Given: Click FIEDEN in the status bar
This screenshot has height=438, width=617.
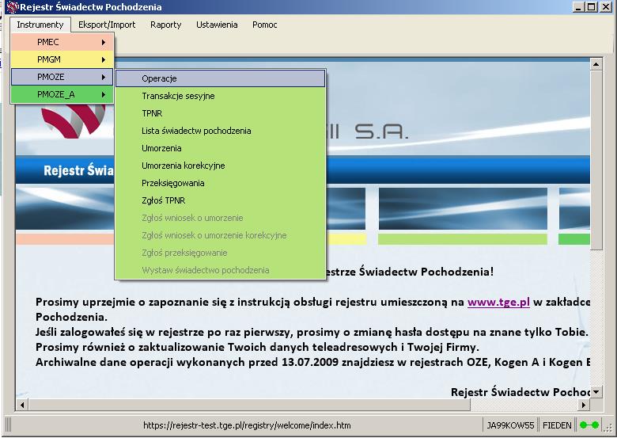Looking at the screenshot, I should coord(557,425).
